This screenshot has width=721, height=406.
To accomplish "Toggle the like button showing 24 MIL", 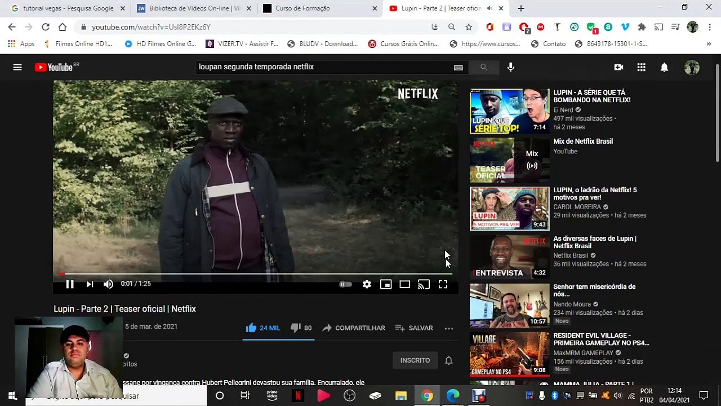I will [262, 328].
